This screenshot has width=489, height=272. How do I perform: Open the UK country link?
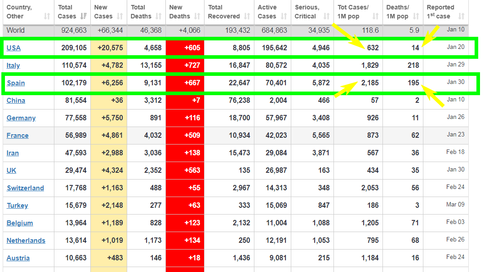[x=11, y=171]
